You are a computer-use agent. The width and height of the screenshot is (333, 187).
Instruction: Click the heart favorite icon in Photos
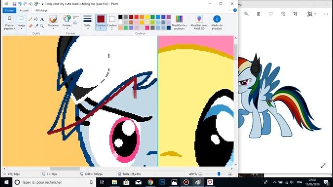(271, 14)
